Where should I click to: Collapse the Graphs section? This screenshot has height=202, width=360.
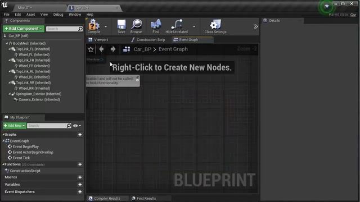pyautogui.click(x=3, y=135)
